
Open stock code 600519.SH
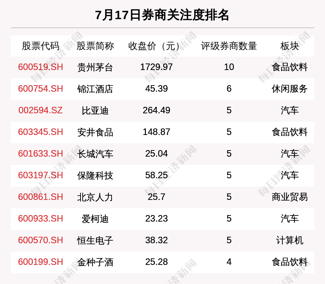point(40,67)
